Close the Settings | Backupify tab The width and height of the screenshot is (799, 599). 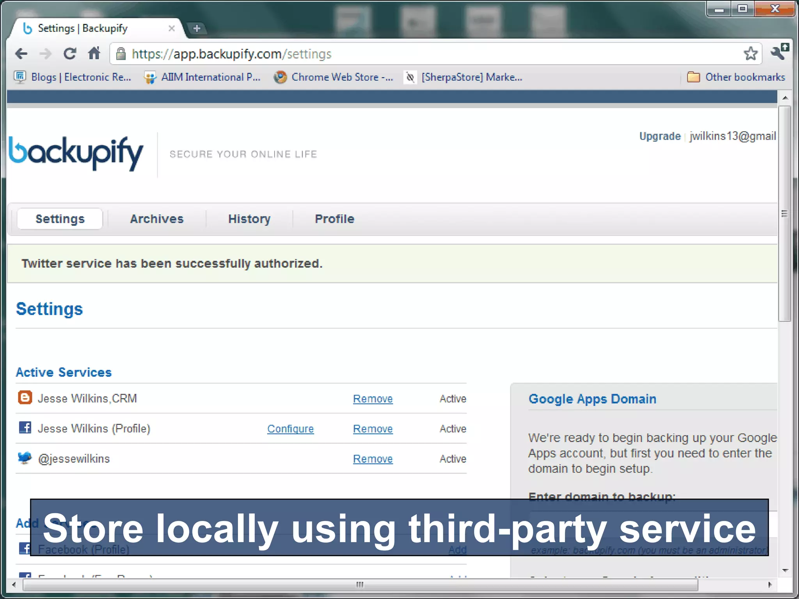click(171, 28)
